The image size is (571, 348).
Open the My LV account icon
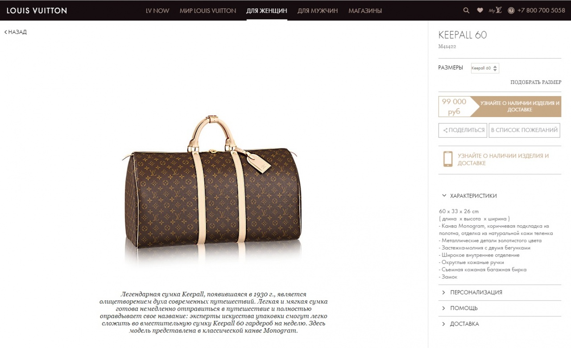click(495, 10)
